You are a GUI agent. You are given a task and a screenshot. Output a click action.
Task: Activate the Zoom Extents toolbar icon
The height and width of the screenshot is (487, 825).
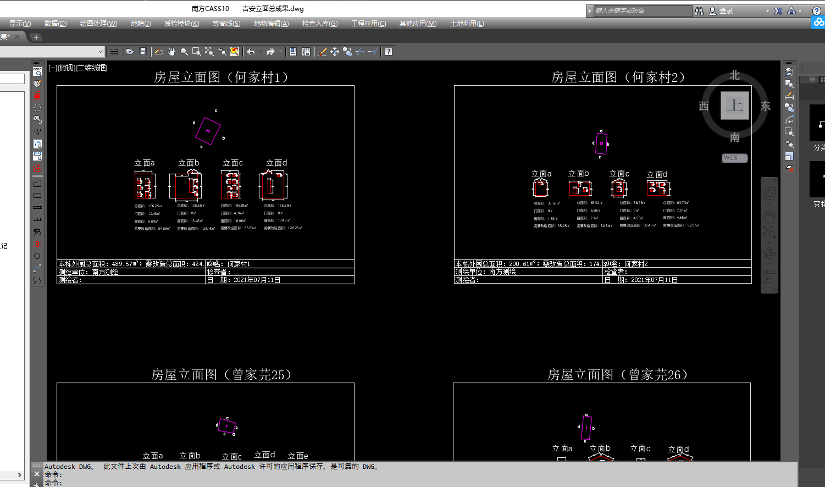coord(209,52)
